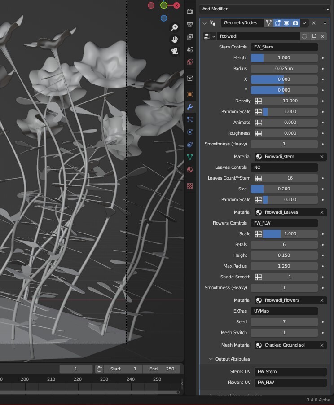This screenshot has height=405, width=334.
Task: Open the Scene properties tab
Action: point(190,49)
